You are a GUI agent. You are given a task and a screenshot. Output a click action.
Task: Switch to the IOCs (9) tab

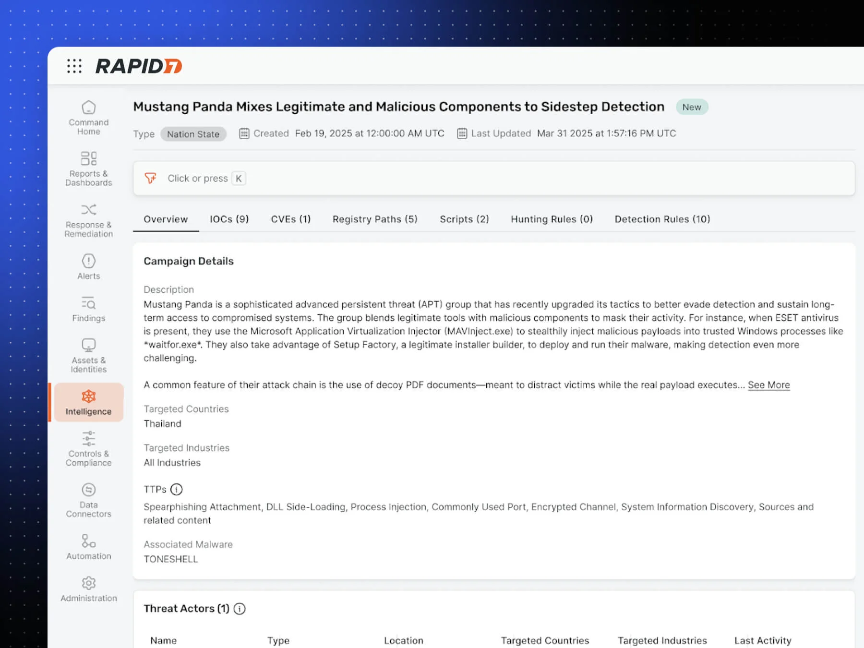click(x=229, y=219)
